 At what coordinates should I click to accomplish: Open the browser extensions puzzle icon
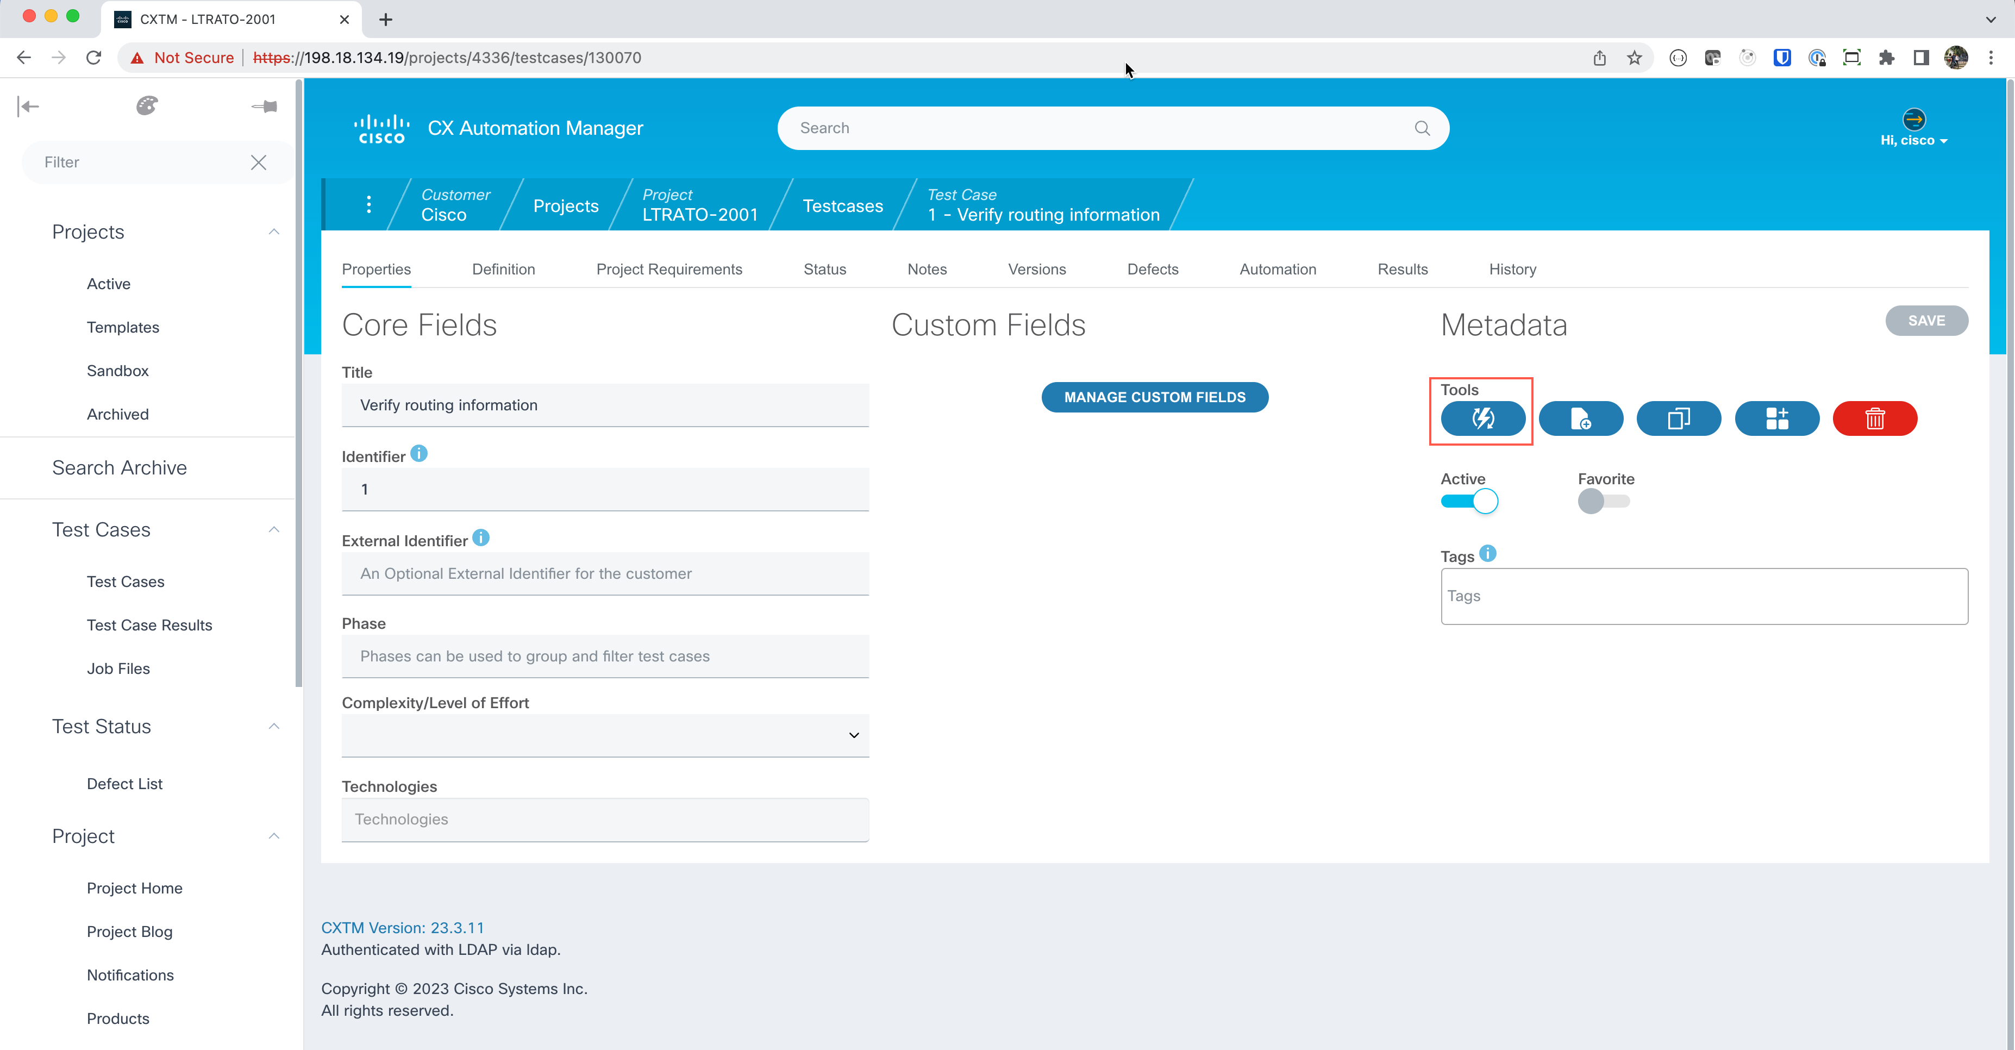1886,58
